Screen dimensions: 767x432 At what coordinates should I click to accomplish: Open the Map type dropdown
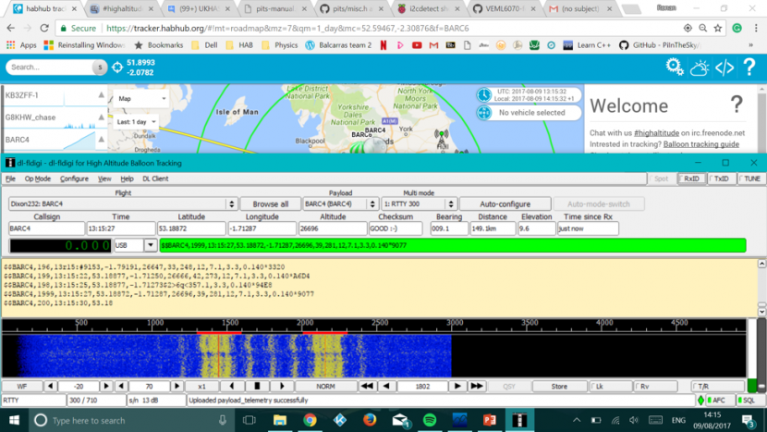click(x=141, y=98)
